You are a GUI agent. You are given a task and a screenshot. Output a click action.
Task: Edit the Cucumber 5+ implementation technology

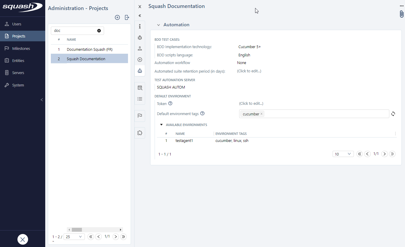250,47
